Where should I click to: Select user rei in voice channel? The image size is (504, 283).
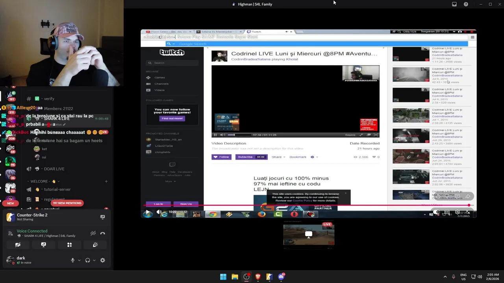40,157
